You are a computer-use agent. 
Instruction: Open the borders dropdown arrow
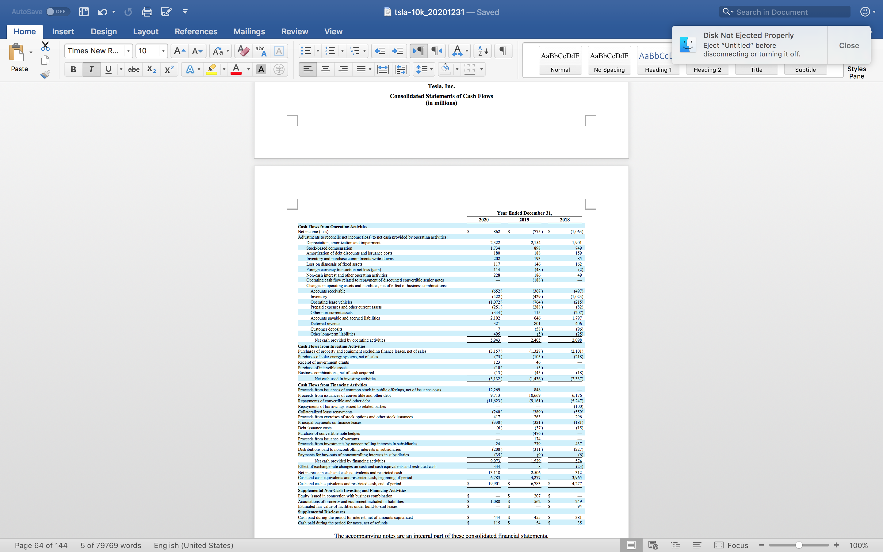pyautogui.click(x=482, y=69)
